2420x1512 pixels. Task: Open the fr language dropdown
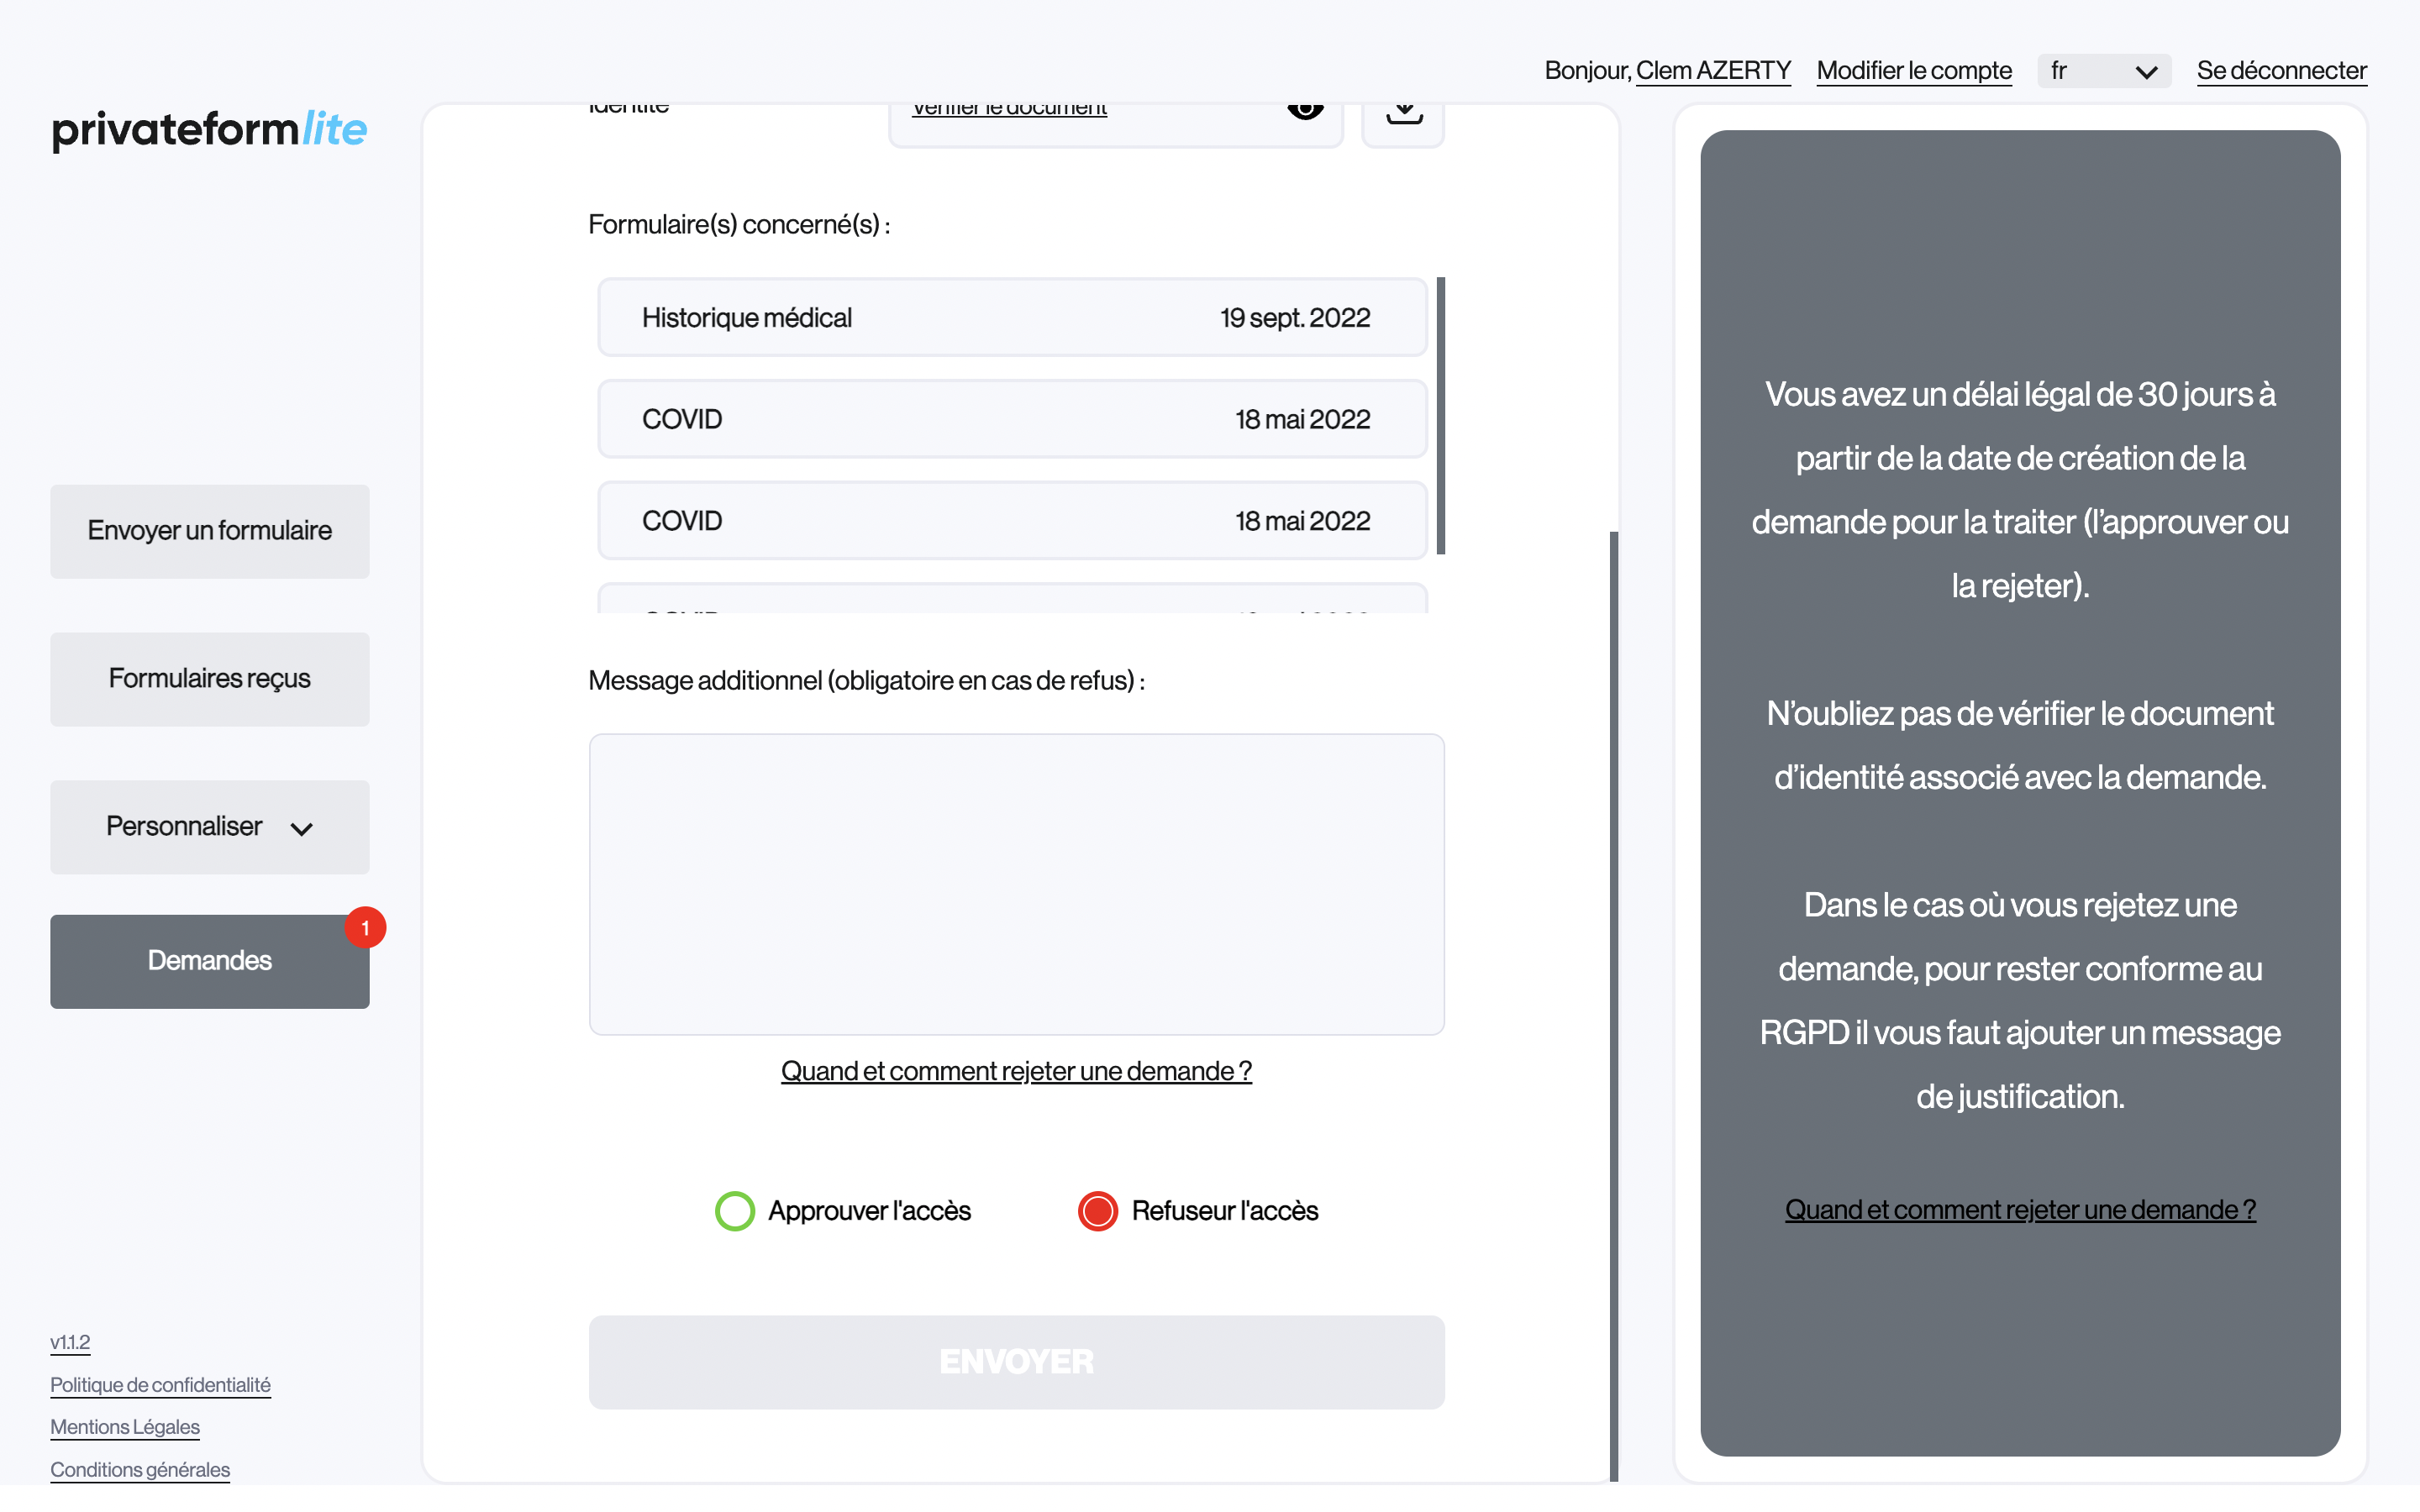2104,70
